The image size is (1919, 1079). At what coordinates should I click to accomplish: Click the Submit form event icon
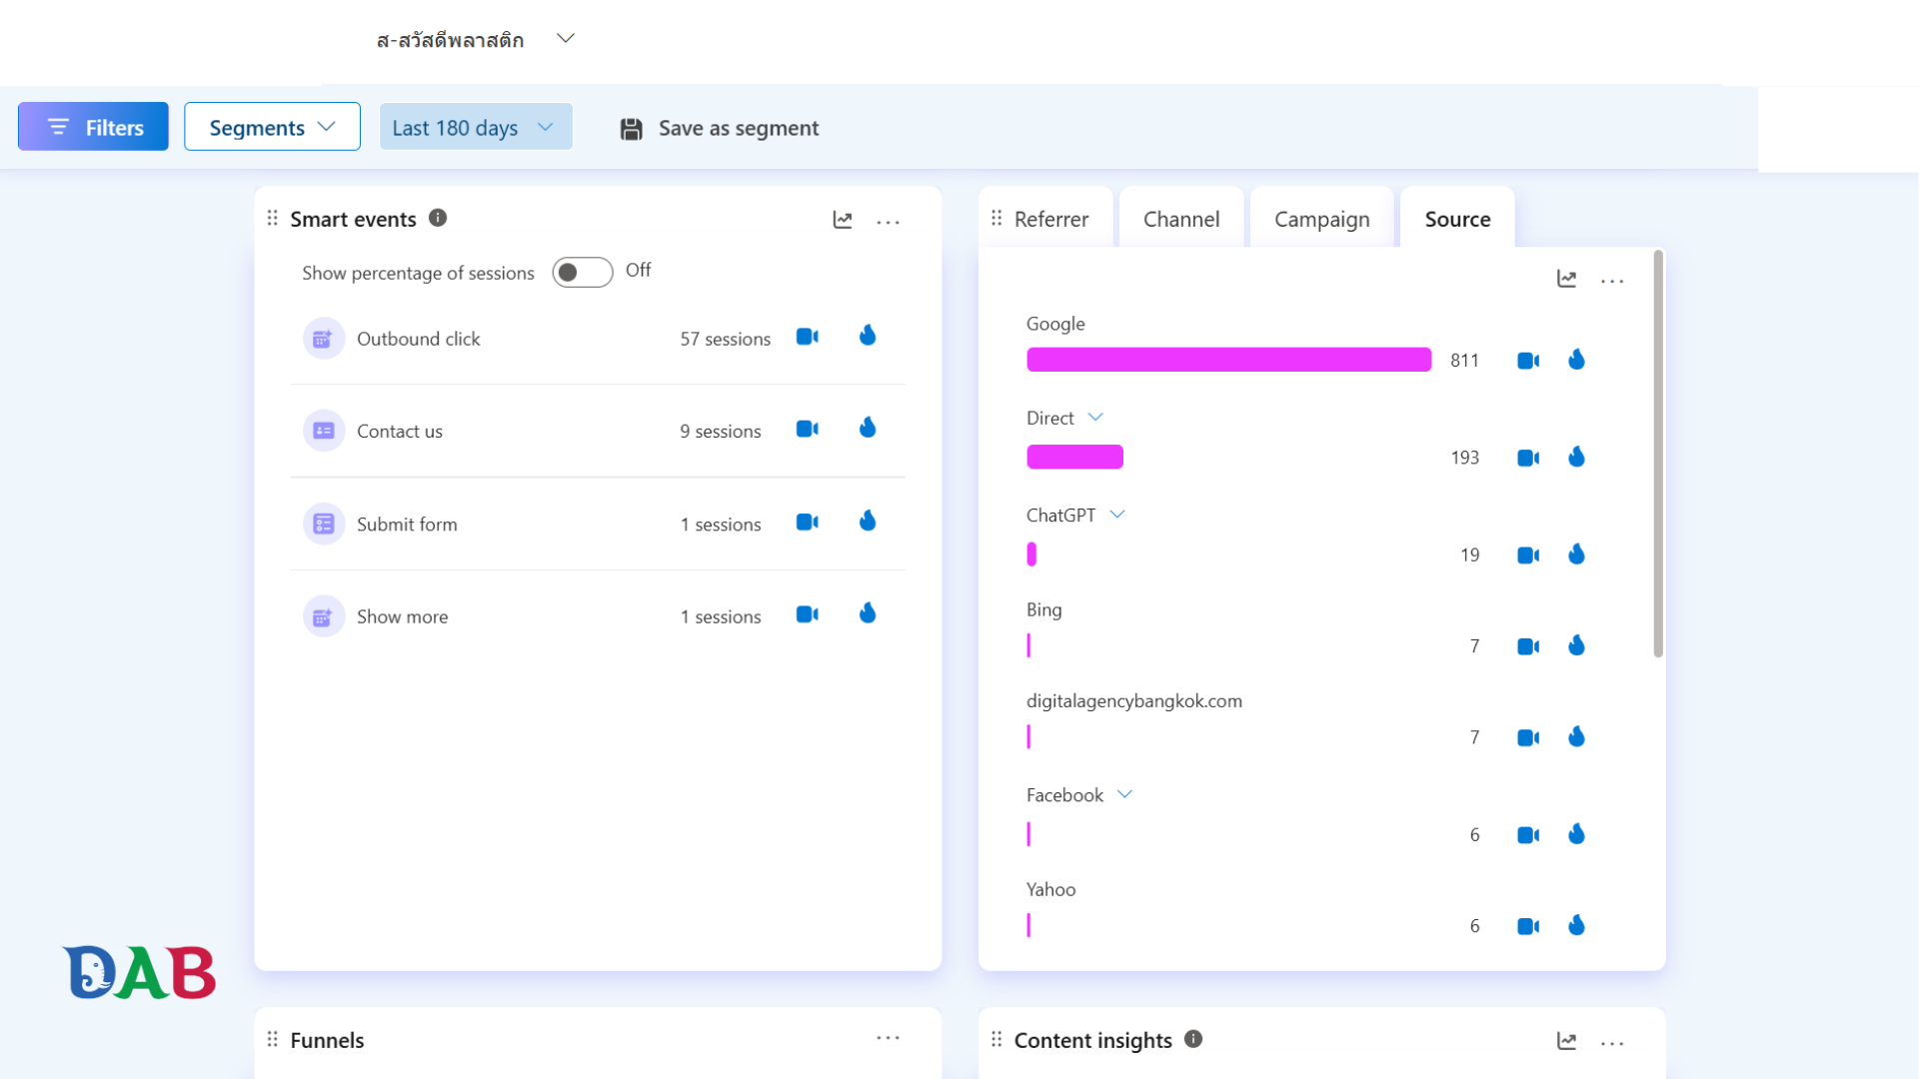tap(323, 524)
